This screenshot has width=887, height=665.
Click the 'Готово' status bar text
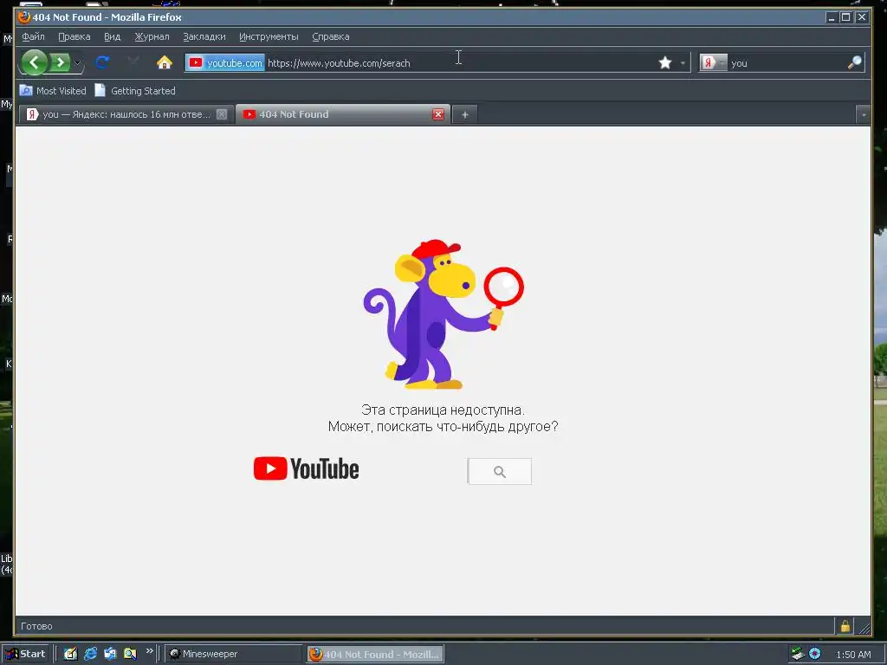click(x=36, y=626)
